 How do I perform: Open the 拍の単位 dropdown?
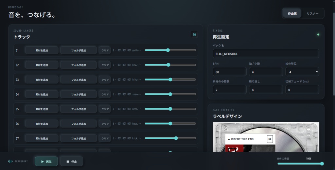(302, 72)
